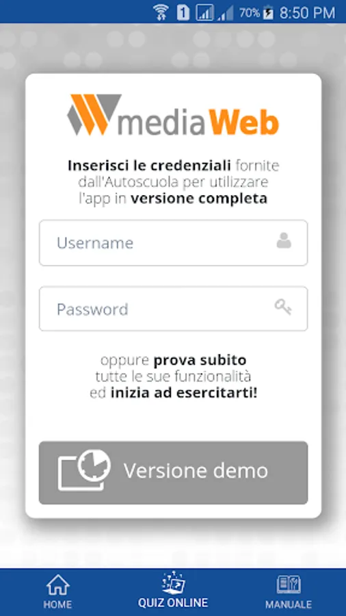This screenshot has height=616, width=346.
Task: Open the Manuale book icon
Action: [x=289, y=585]
